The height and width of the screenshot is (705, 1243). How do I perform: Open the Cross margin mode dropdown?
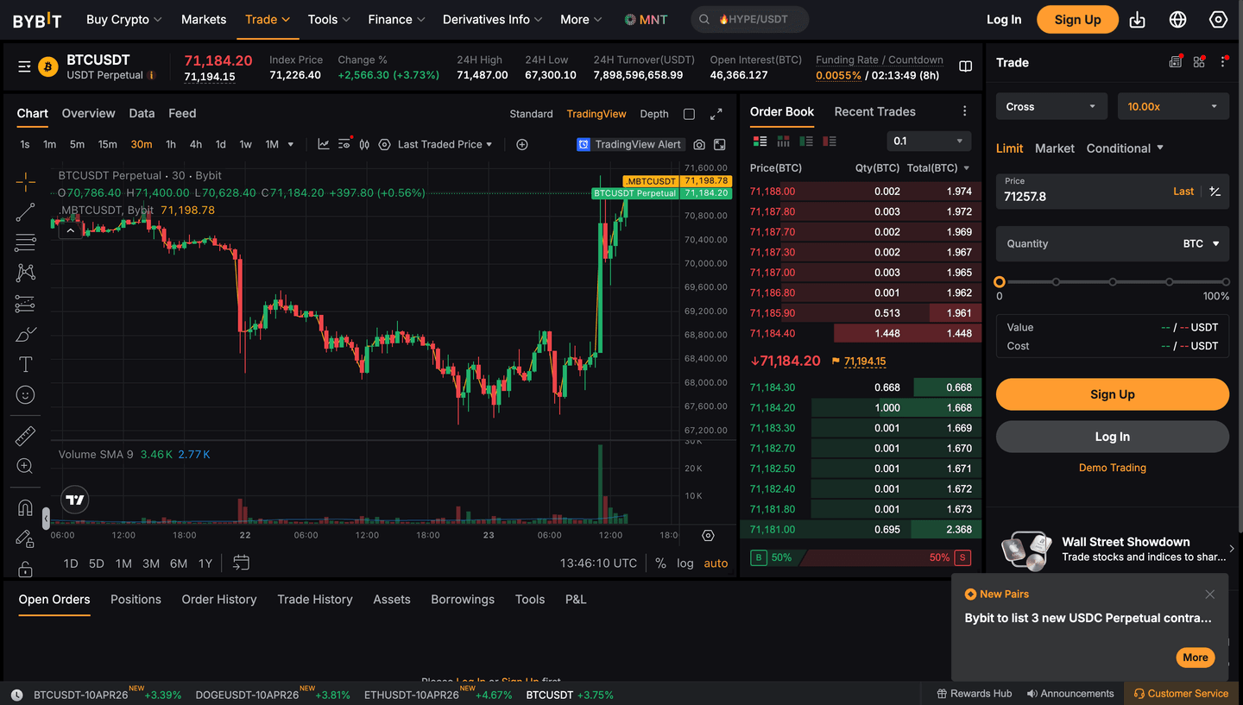point(1050,107)
